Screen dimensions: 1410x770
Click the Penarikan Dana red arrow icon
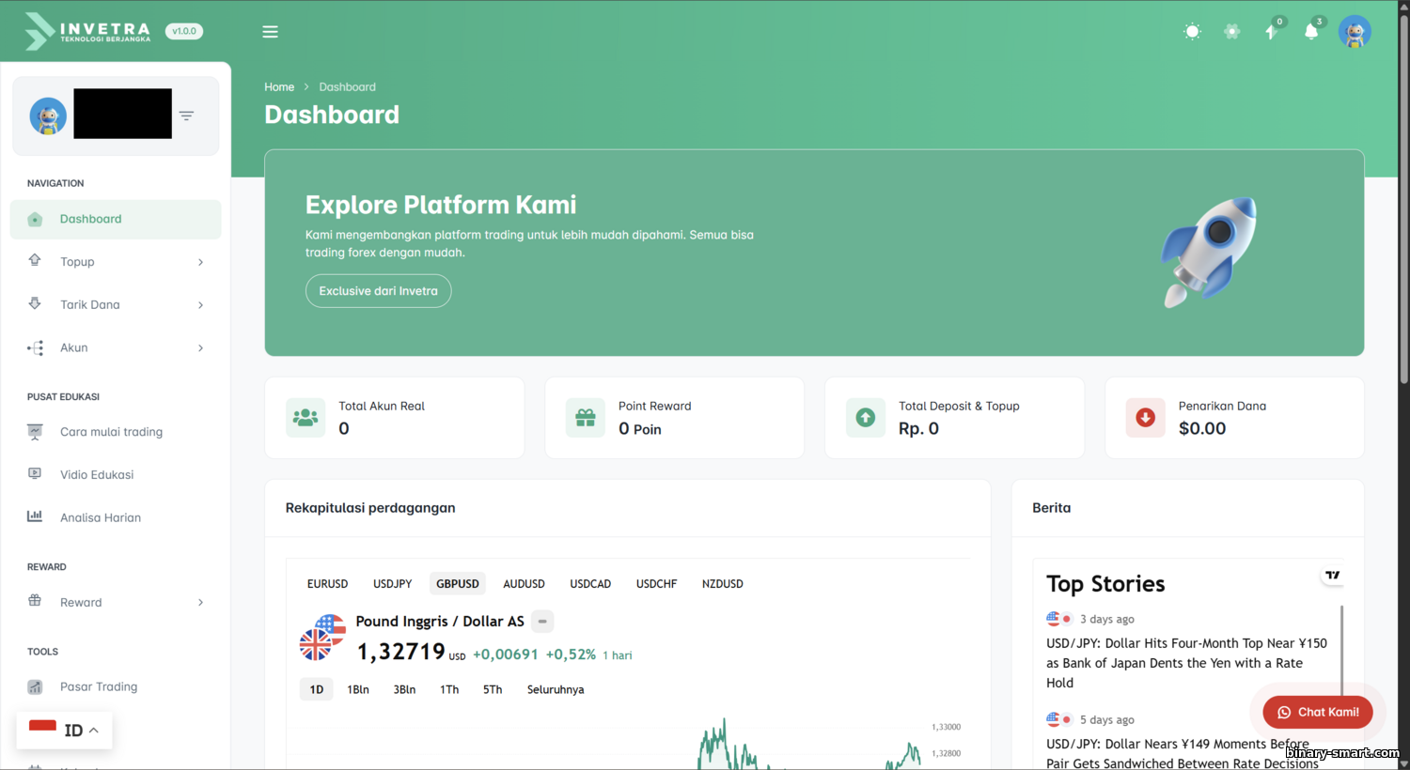pos(1145,418)
